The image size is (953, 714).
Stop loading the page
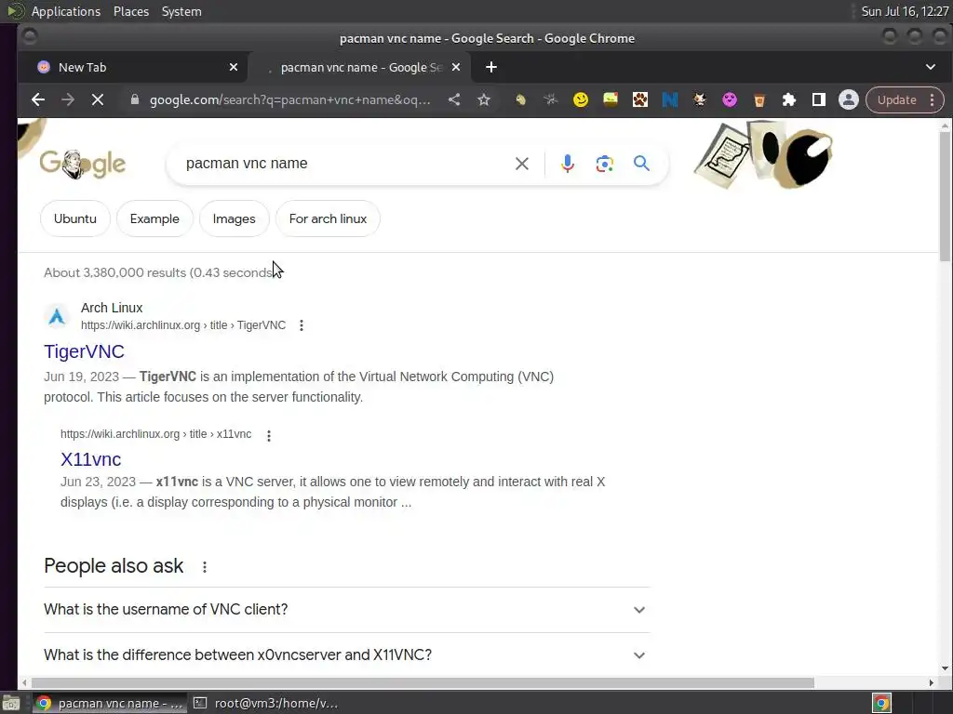(x=97, y=99)
